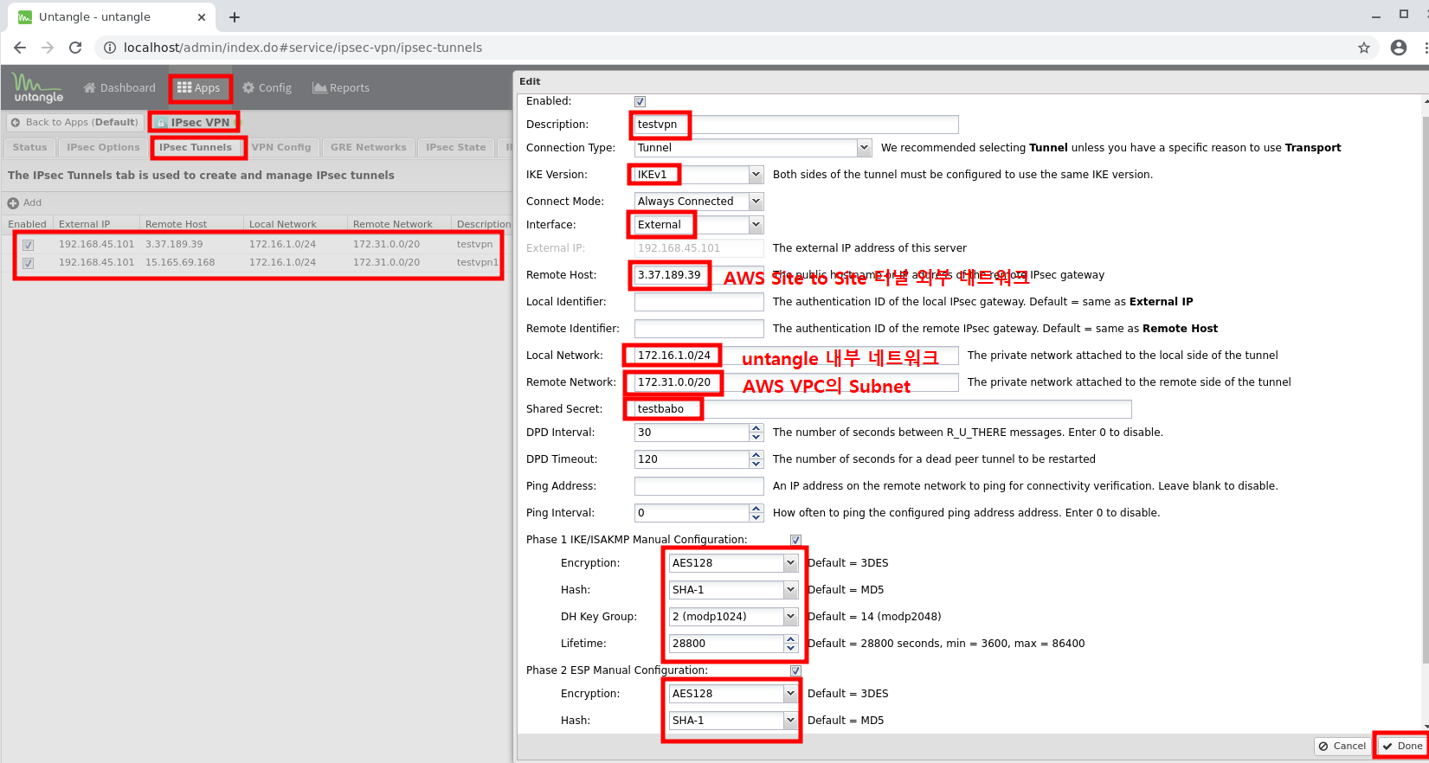Edit the Description field testvpn
Image resolution: width=1429 pixels, height=763 pixels.
(x=796, y=125)
